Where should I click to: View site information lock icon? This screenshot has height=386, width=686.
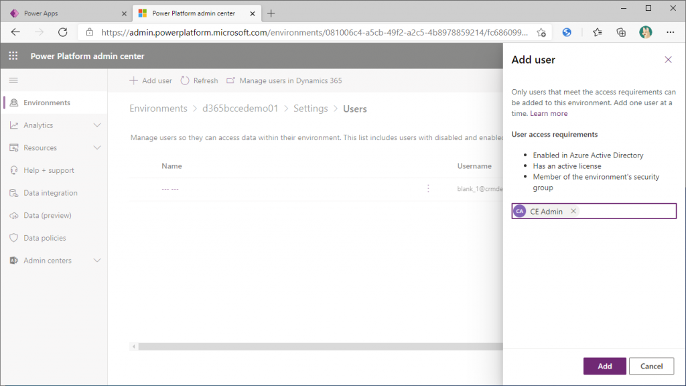click(x=90, y=32)
